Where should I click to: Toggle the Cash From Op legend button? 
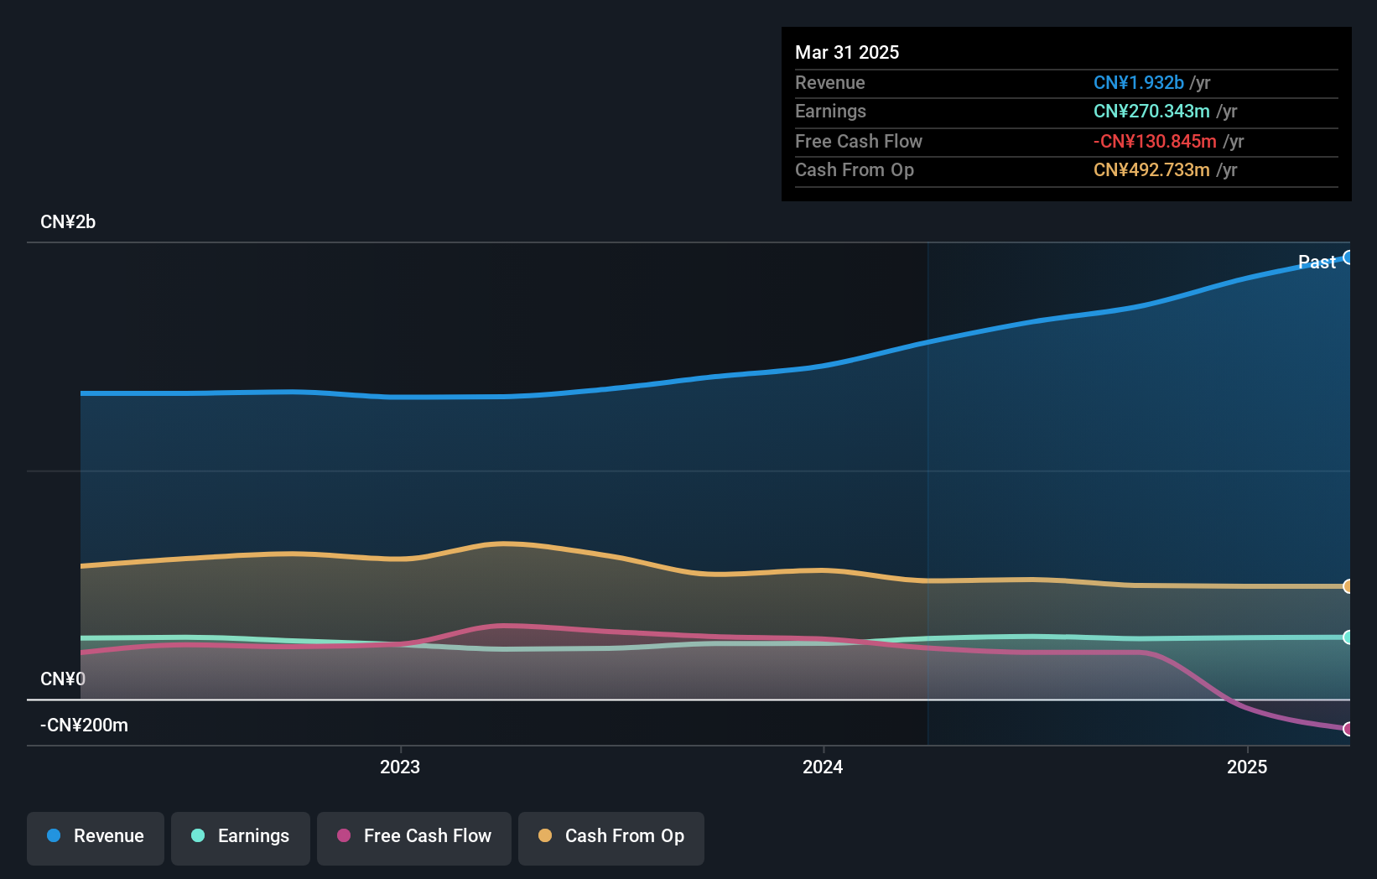click(611, 838)
